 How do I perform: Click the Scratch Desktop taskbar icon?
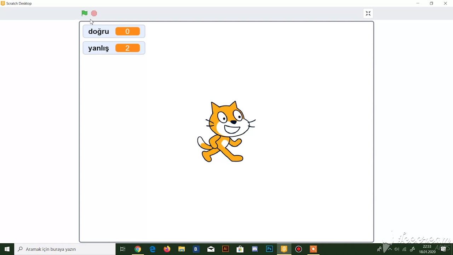(x=284, y=249)
